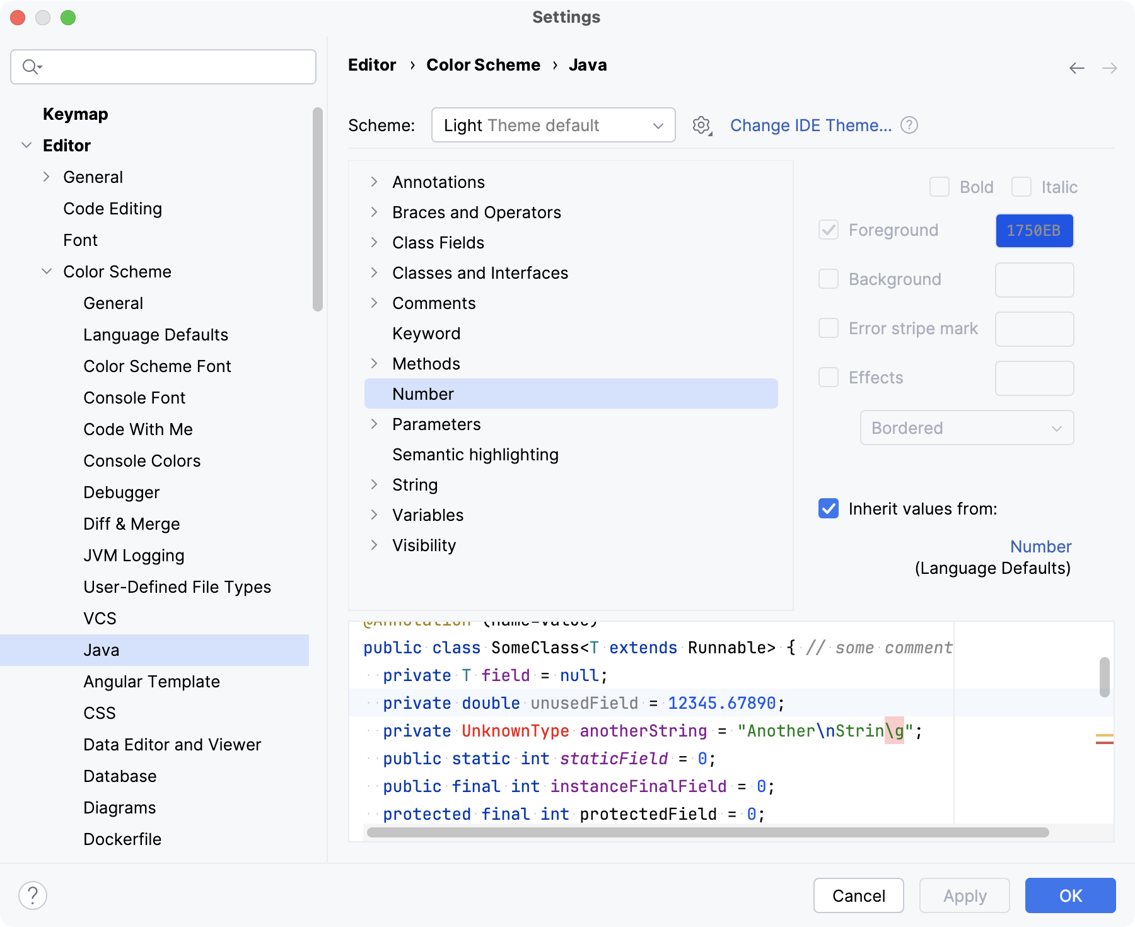Expand the String category
Image resolution: width=1135 pixels, height=927 pixels.
pyautogui.click(x=374, y=484)
